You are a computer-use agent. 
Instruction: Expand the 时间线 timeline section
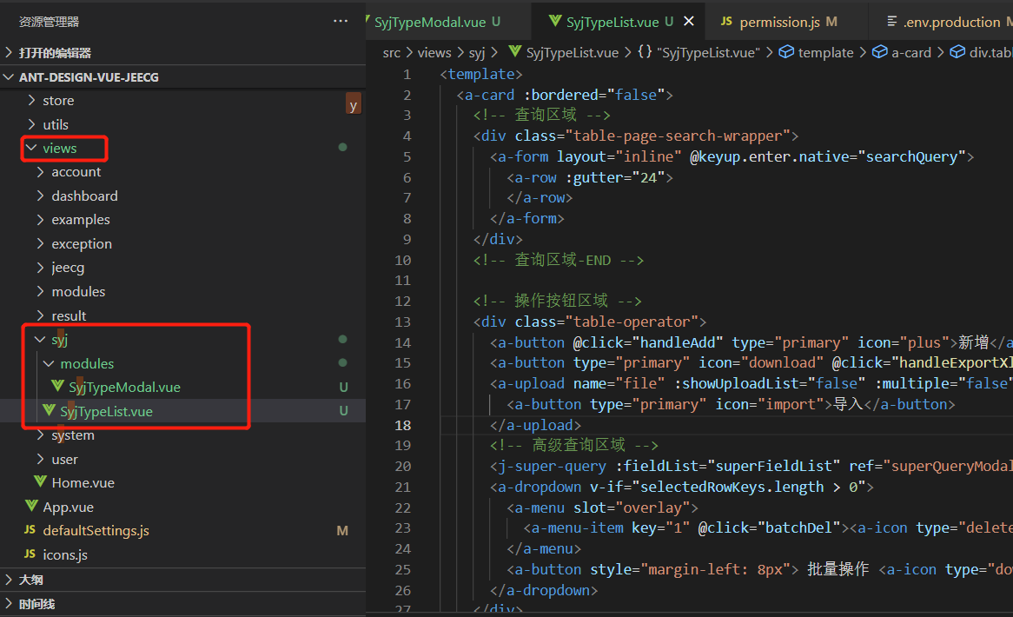tap(36, 604)
